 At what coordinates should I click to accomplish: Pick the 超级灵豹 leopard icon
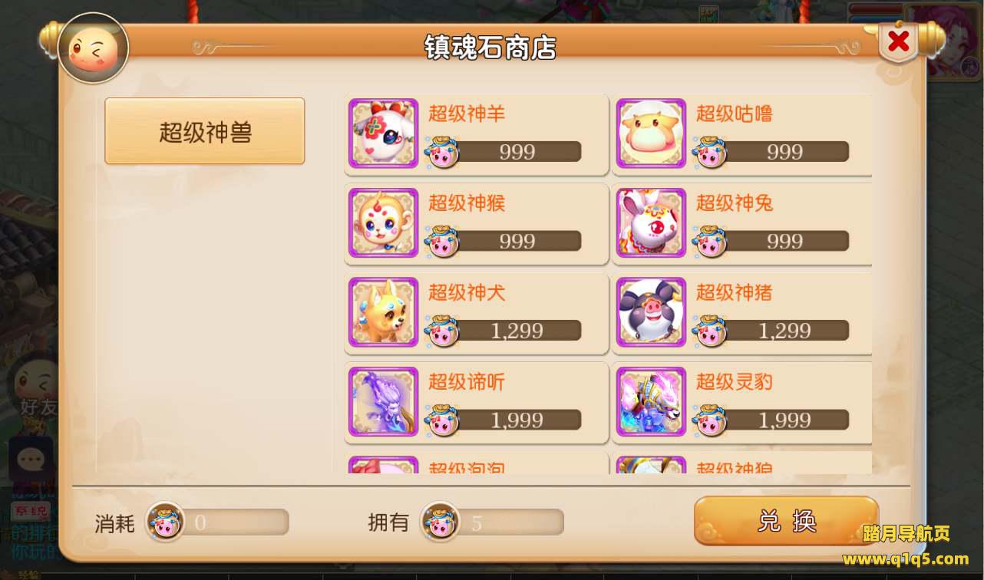[x=651, y=401]
